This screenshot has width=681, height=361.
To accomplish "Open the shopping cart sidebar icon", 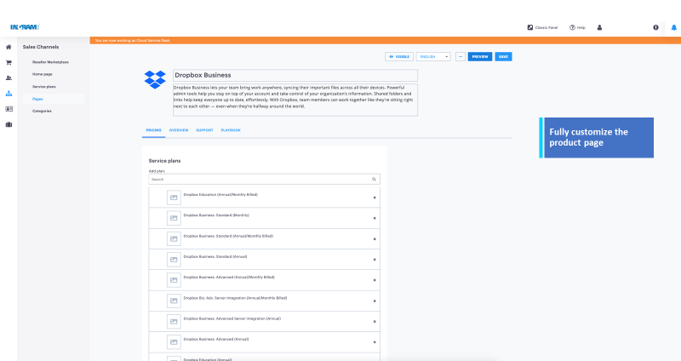I will [9, 62].
